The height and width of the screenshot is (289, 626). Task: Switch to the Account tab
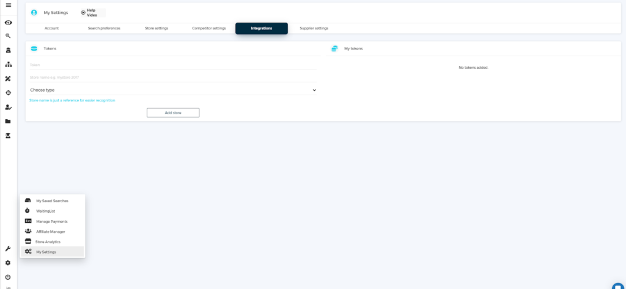(x=51, y=28)
